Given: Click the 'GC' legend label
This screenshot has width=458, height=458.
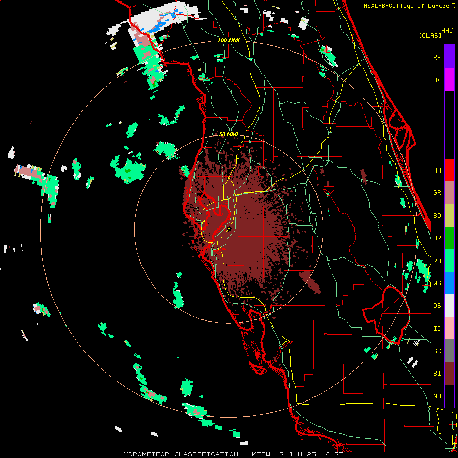Looking at the screenshot, I should tap(437, 351).
